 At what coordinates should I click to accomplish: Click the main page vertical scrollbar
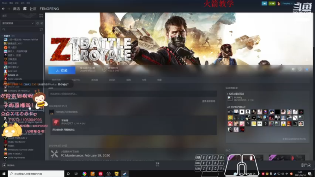314,30
